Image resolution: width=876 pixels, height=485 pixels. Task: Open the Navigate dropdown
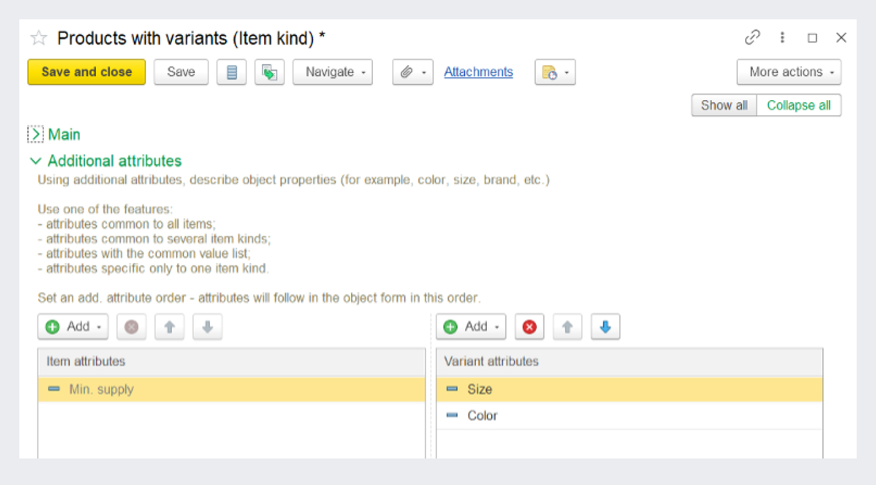pyautogui.click(x=332, y=72)
